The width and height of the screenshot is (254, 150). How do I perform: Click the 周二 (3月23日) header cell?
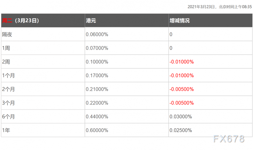pos(21,20)
